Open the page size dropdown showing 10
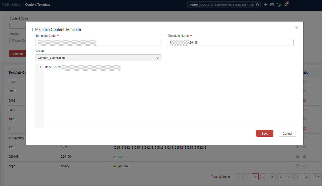 tap(317, 177)
